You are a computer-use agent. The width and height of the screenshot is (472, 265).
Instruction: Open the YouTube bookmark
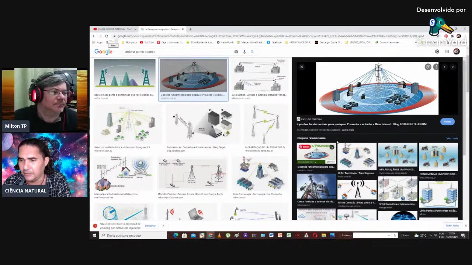pyautogui.click(x=147, y=42)
